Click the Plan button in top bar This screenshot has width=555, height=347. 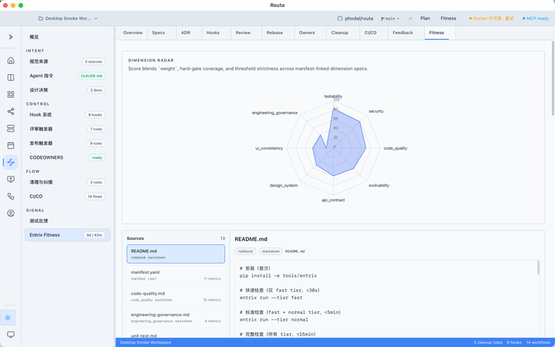click(x=425, y=19)
